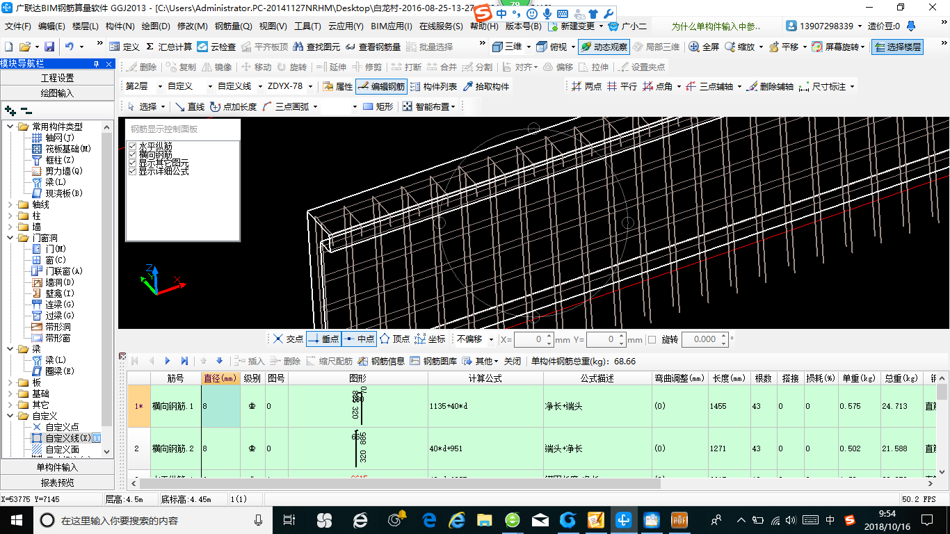This screenshot has width=950, height=534.
Task: Click 单构件输入 panel button
Action: click(57, 467)
